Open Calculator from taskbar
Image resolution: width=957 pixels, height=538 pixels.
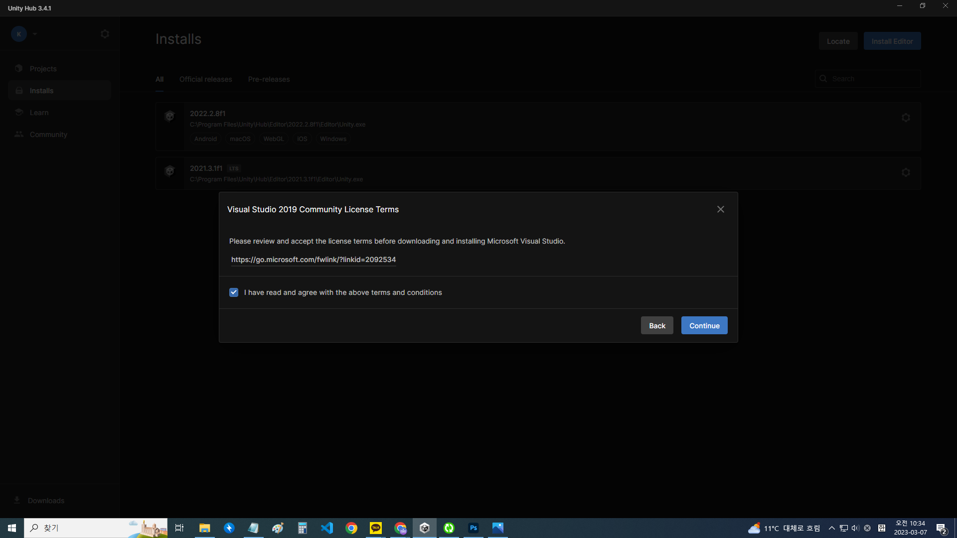pos(303,528)
